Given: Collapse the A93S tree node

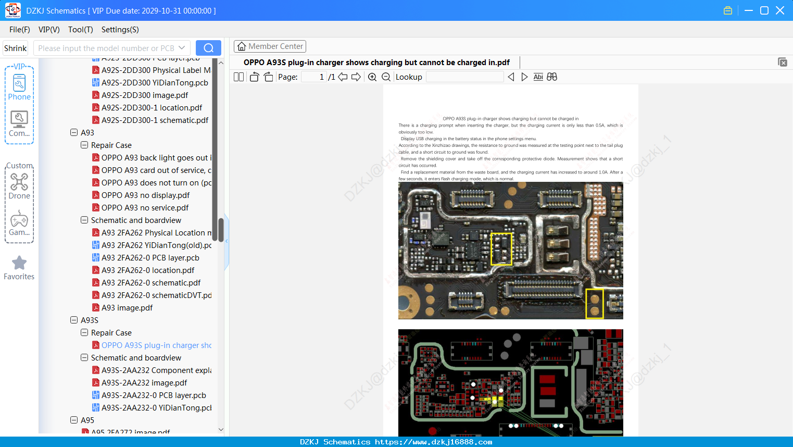Looking at the screenshot, I should click(x=74, y=320).
